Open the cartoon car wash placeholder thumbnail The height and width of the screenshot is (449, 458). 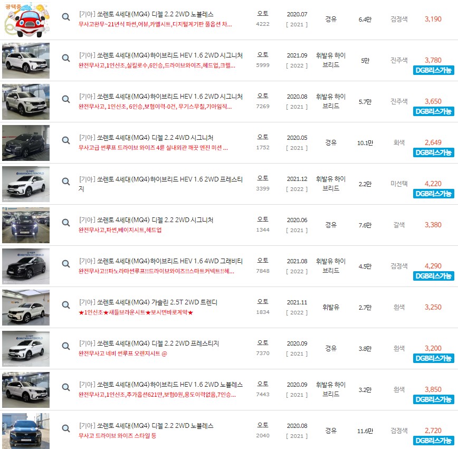tap(26, 20)
